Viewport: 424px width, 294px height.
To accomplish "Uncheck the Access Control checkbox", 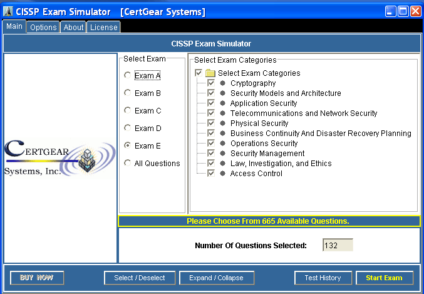I will [211, 173].
